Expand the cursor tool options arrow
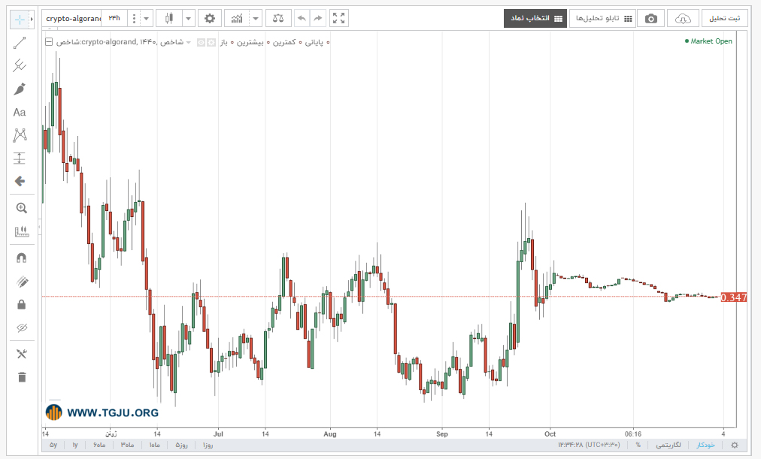This screenshot has height=459, width=761. (x=32, y=20)
